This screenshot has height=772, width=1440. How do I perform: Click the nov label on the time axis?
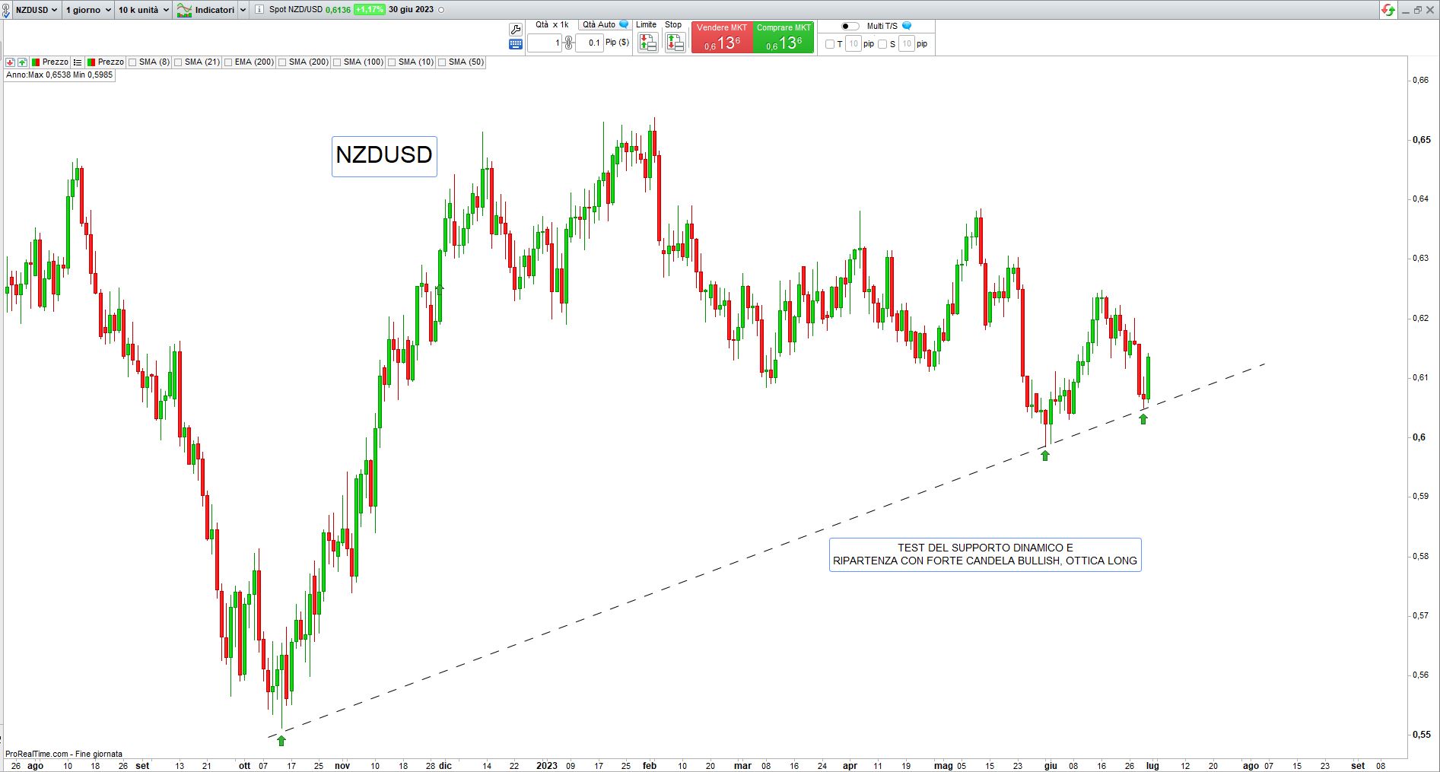342,766
